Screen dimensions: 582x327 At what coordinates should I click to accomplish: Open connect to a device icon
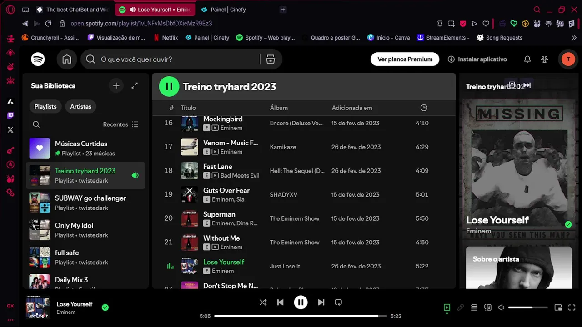488,307
